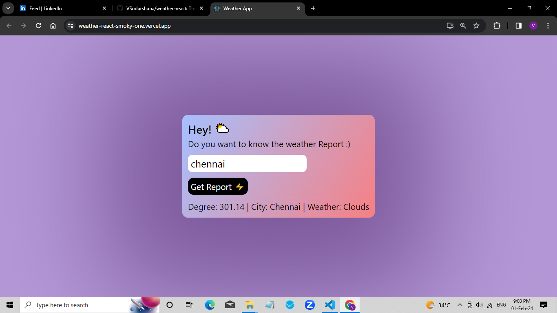Image resolution: width=557 pixels, height=313 pixels.
Task: Bookmark this page with the star icon
Action: (476, 26)
